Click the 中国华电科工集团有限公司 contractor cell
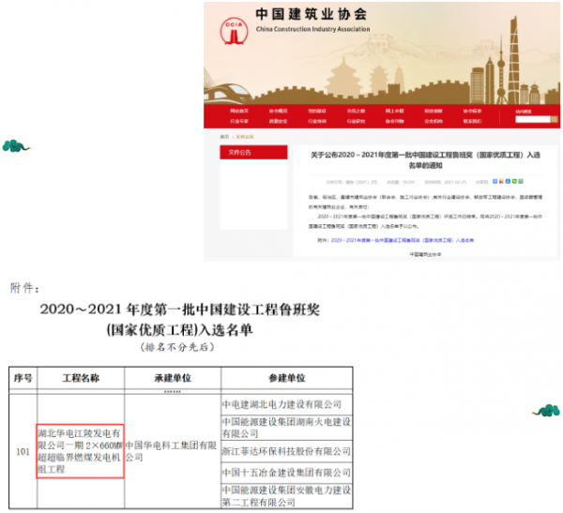This screenshot has height=513, width=563. 171,451
